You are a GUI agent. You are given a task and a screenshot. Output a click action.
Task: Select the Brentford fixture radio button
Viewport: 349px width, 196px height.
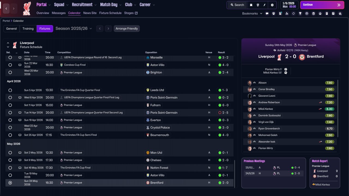tap(10, 183)
